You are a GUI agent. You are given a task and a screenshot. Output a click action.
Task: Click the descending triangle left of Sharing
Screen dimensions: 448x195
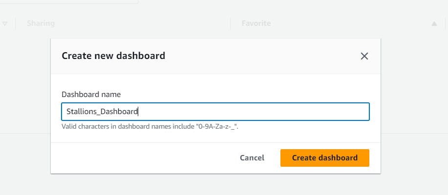5,24
